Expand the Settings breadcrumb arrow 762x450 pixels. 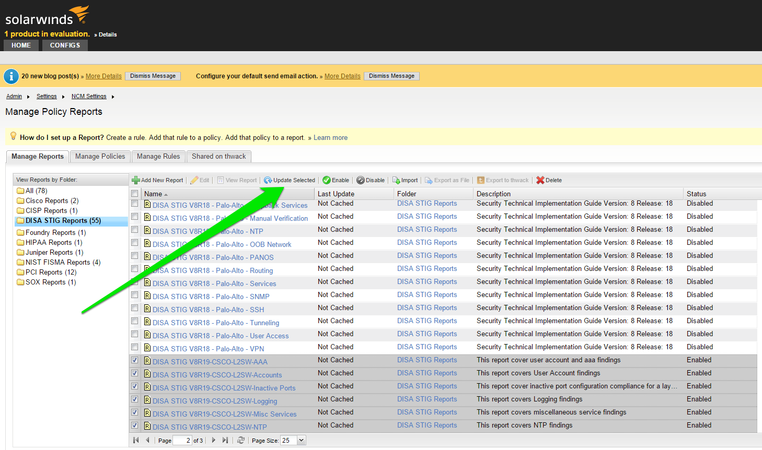pos(63,97)
